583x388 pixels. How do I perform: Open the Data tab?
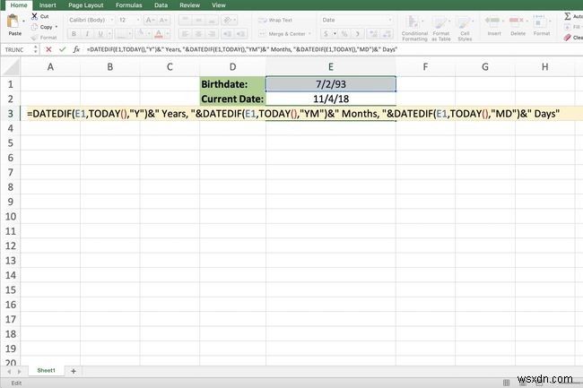tap(161, 5)
